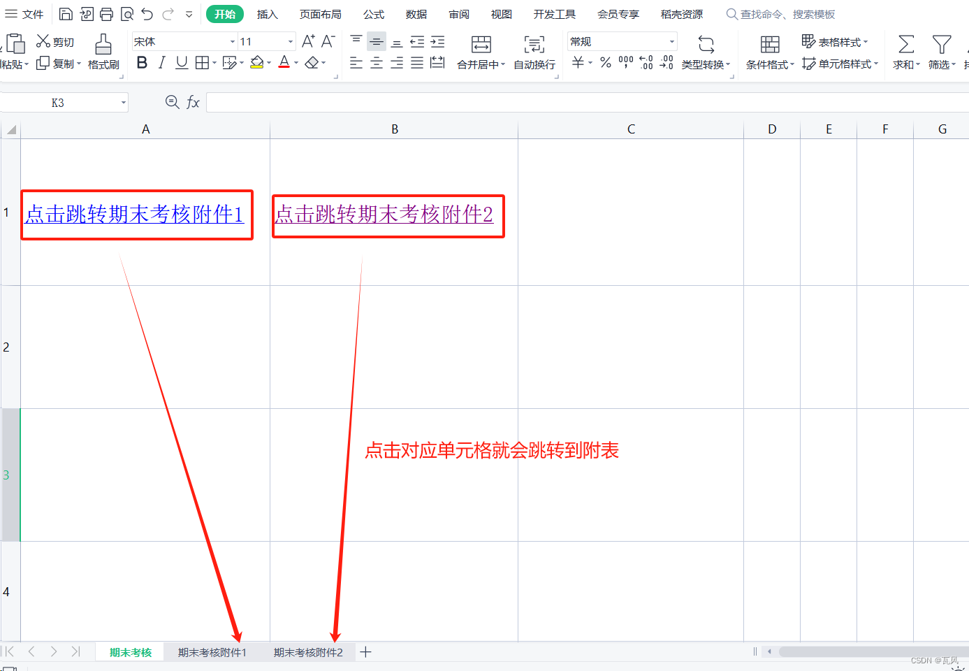Image resolution: width=969 pixels, height=671 pixels.
Task: Toggle underline formatting with the U button
Action: click(x=182, y=63)
